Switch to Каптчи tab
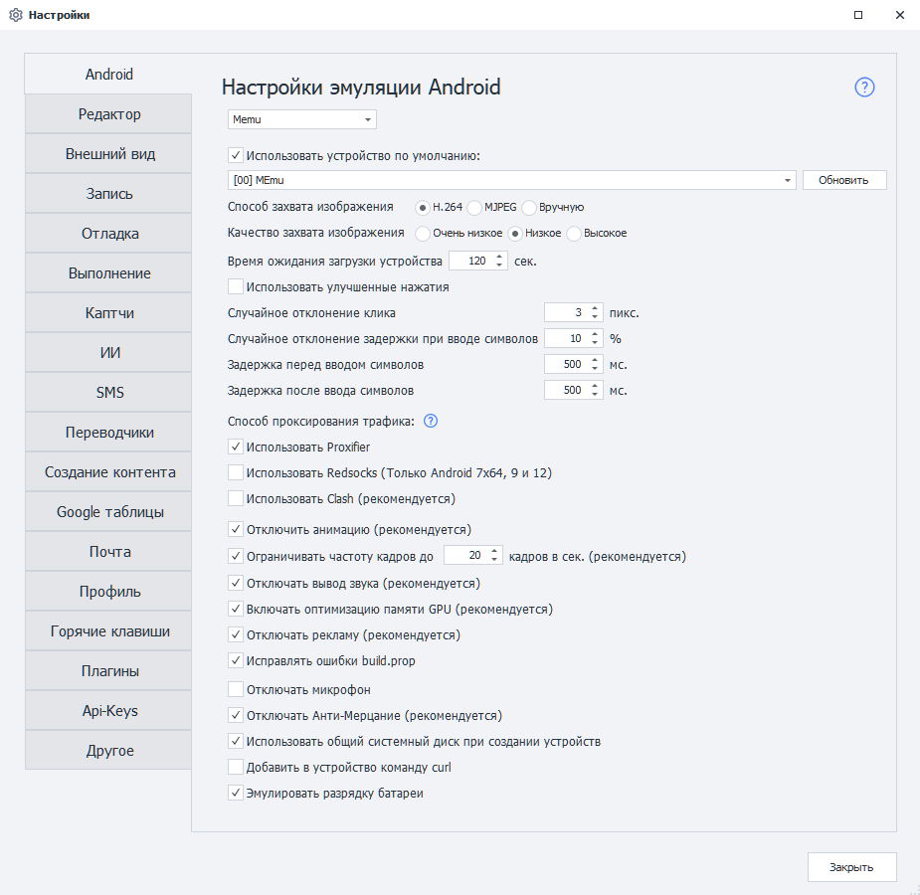Viewport: 920px width, 895px height. [108, 313]
